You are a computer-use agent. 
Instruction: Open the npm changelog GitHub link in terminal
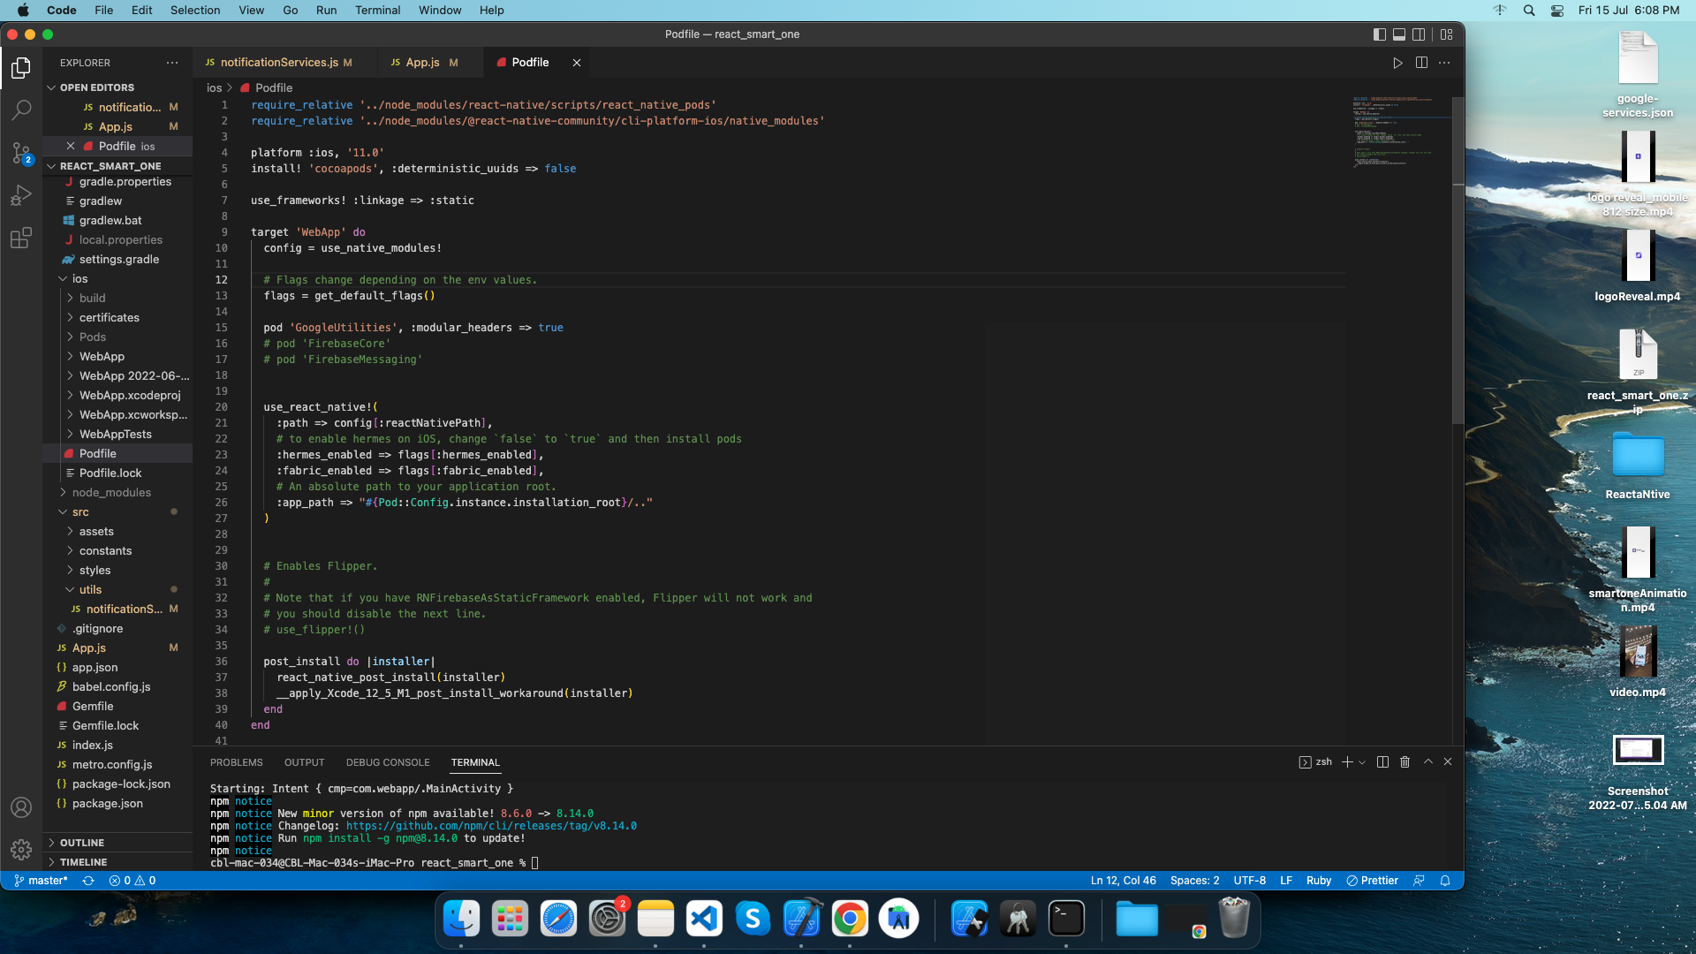coord(491,826)
